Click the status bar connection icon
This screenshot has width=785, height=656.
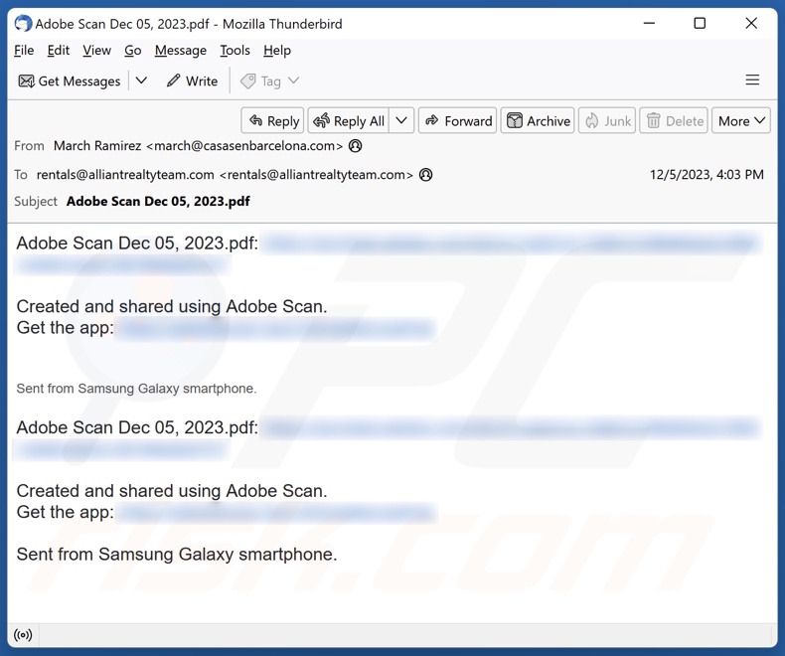click(x=23, y=635)
